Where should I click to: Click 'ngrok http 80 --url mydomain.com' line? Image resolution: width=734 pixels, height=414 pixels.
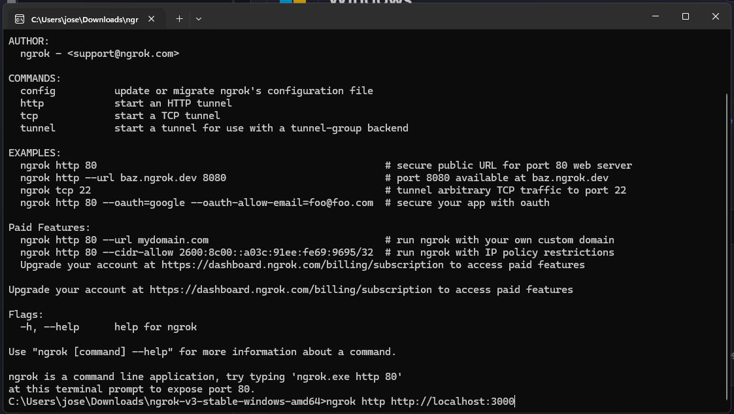(x=114, y=240)
